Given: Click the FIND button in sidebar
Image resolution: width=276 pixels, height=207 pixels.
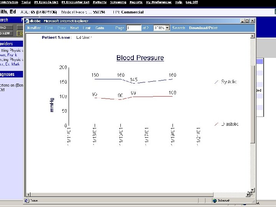Looking at the screenshot, I should click(x=7, y=28).
